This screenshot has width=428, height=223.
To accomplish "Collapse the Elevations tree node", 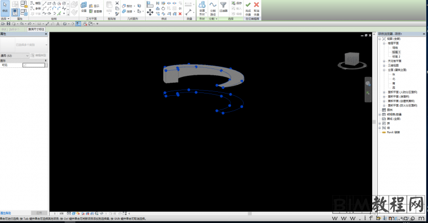I will click(x=384, y=70).
